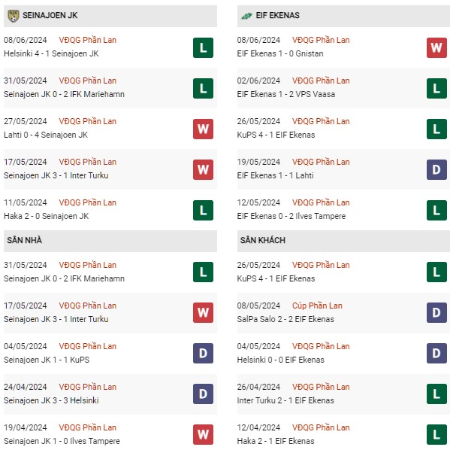Select the SÂN NHÀ section header
The image size is (450, 450).
[110, 240]
